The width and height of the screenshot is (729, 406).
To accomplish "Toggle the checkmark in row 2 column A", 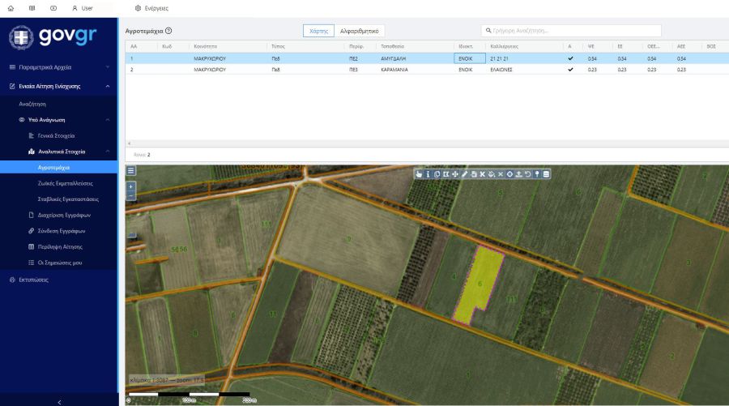I will (x=570, y=70).
